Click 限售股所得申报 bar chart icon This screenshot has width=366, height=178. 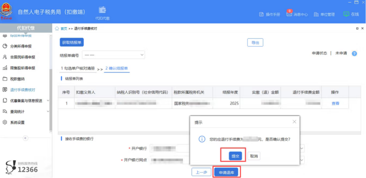pyautogui.click(x=5, y=68)
